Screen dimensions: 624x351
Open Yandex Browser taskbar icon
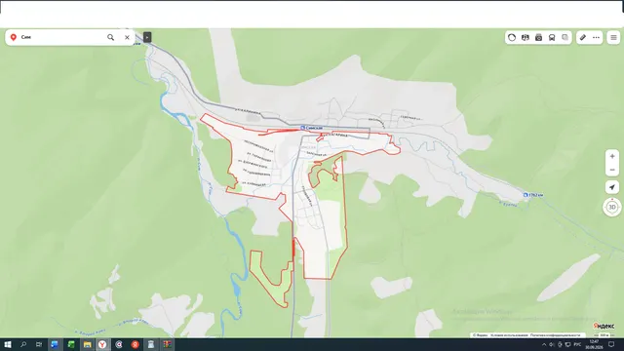[x=102, y=344]
